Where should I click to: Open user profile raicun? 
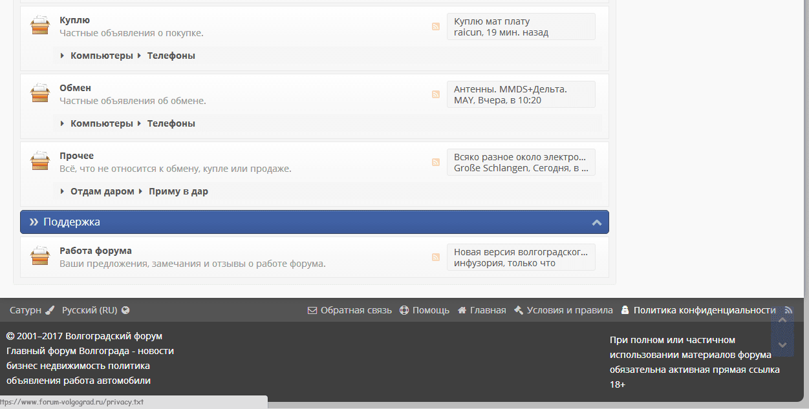tap(468, 32)
